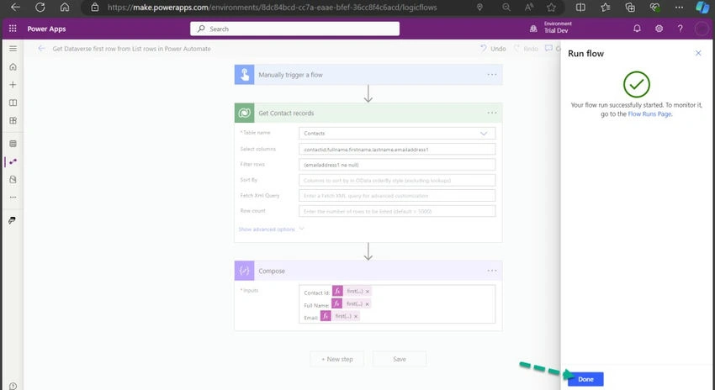Click the Filter rows field
715x390 pixels.
point(397,165)
